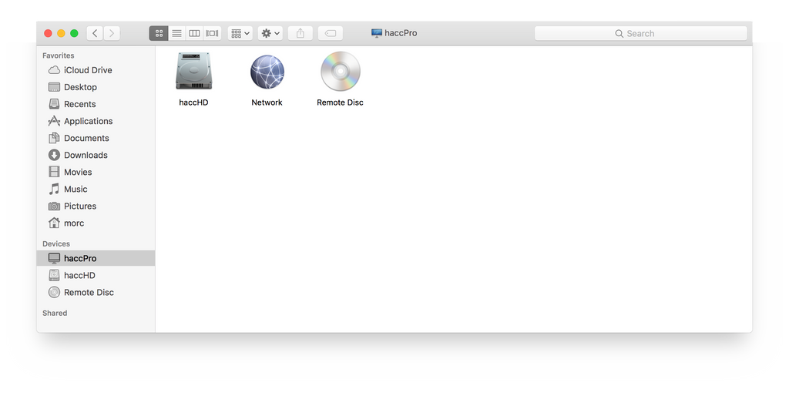Open Desktop in the sidebar

point(96,87)
